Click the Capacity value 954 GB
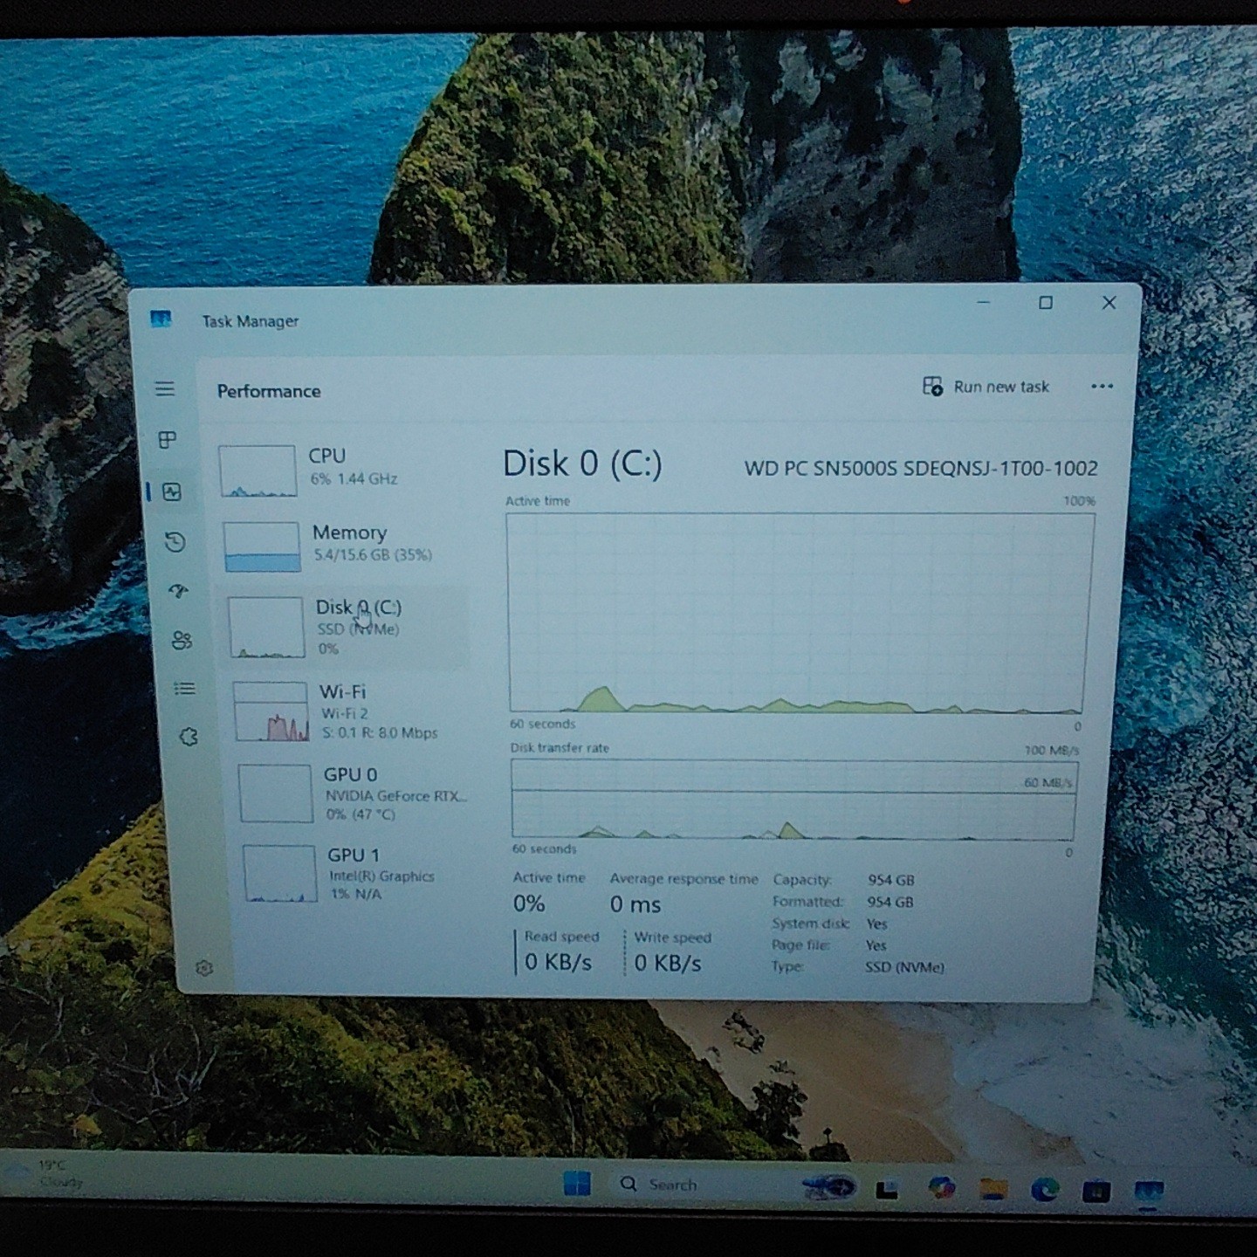The width and height of the screenshot is (1257, 1257). click(890, 880)
